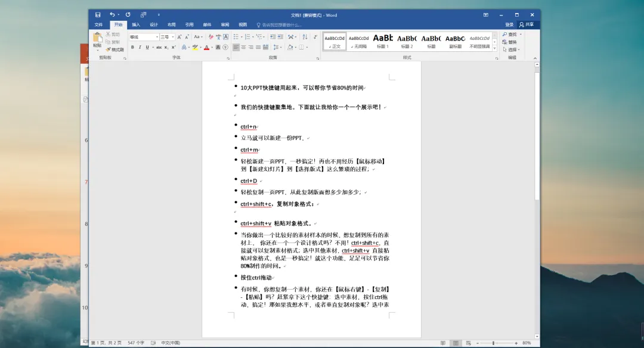Click the Replace (替换) button
Screen dimensions: 644x348
(x=510, y=42)
